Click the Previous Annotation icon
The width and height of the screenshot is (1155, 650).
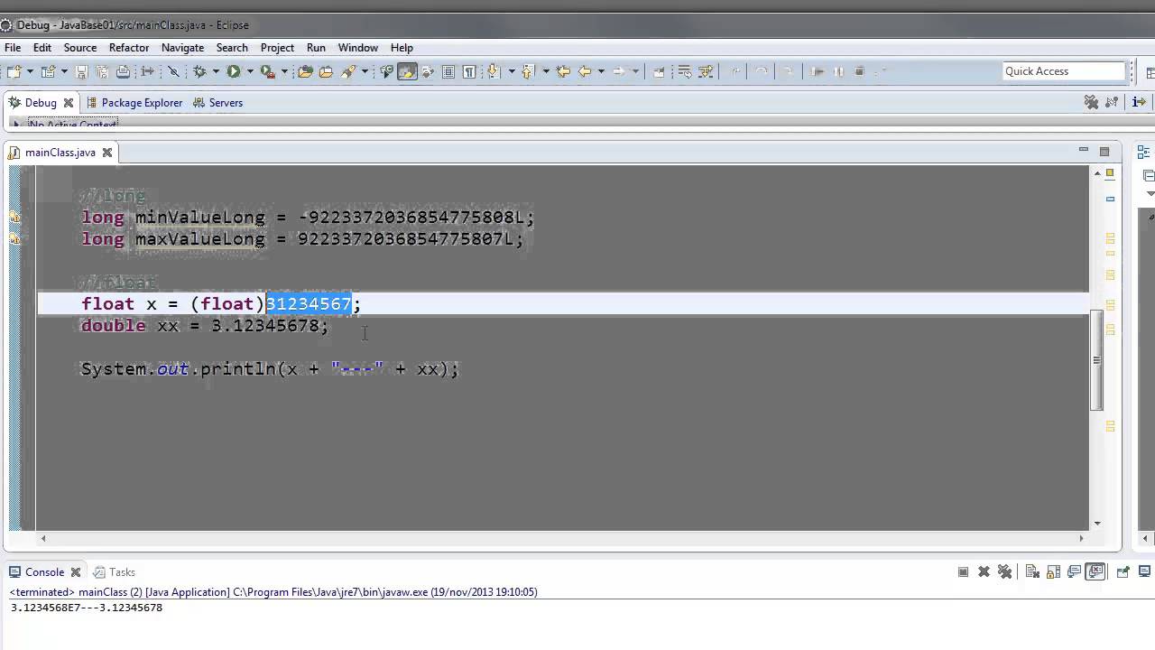click(x=529, y=71)
